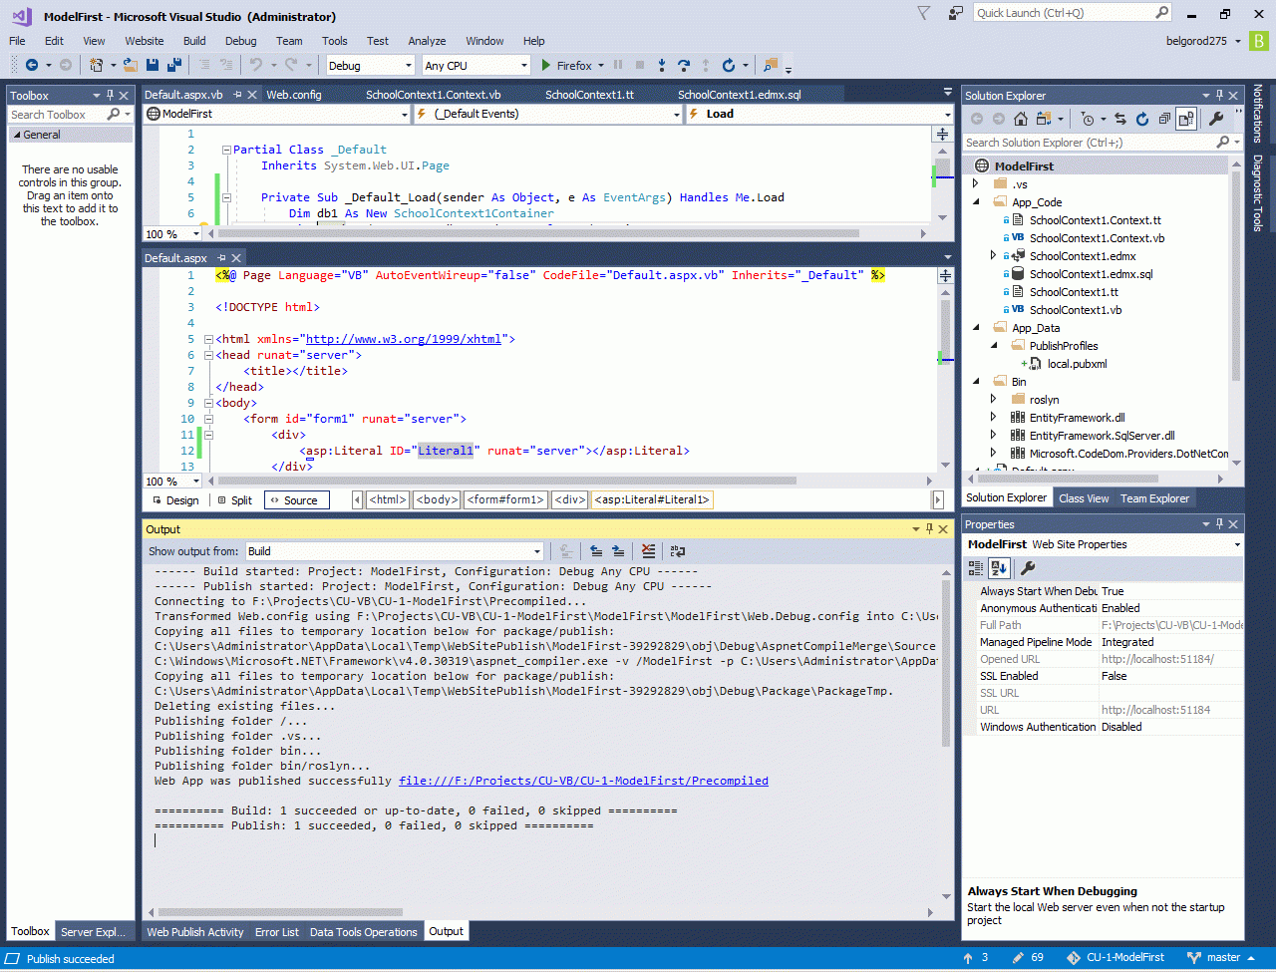The height and width of the screenshot is (972, 1276).
Task: Open the Any CPU platform dropdown
Action: 477,65
